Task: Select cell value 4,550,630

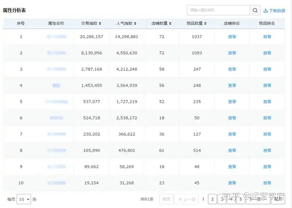Action: coord(127,53)
